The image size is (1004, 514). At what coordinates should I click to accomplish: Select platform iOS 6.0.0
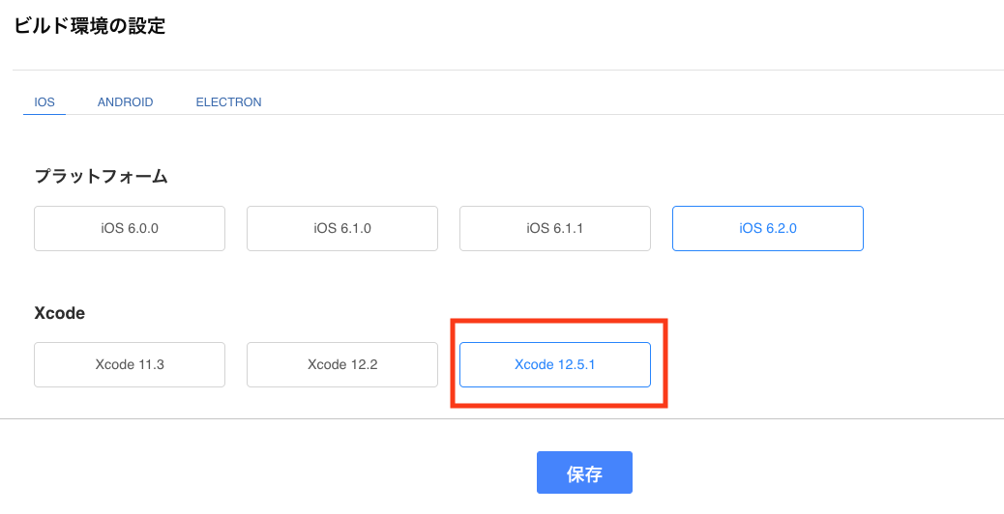[x=130, y=228]
